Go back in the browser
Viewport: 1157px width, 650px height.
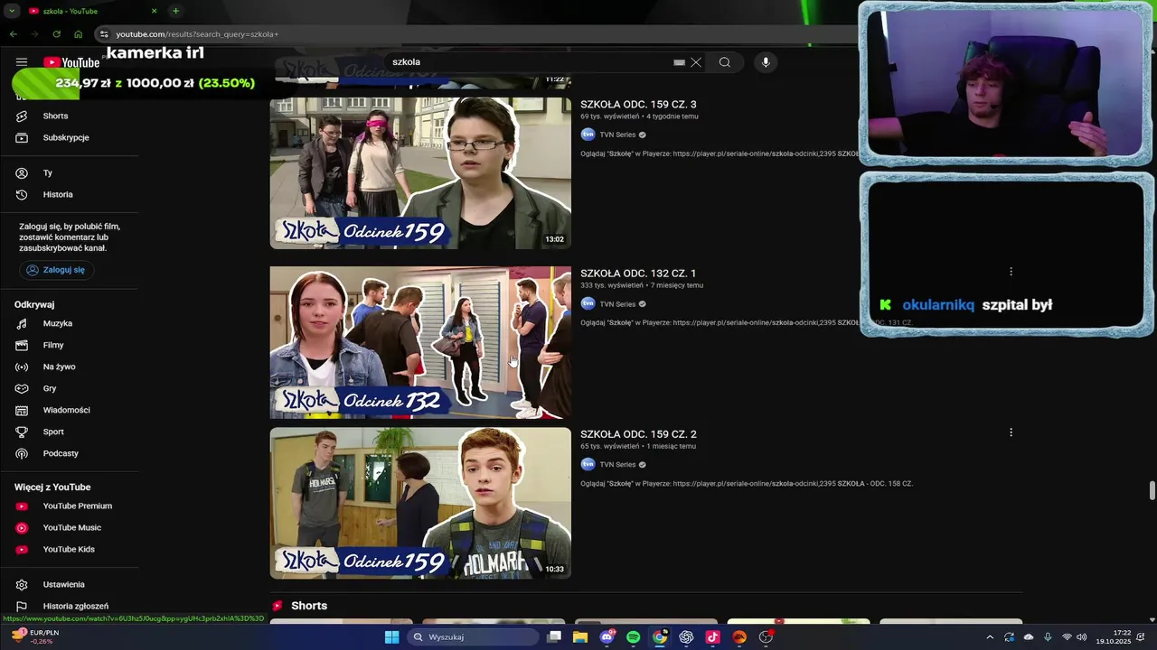13,34
